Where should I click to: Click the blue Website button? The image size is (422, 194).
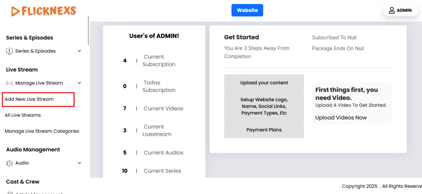(x=247, y=10)
